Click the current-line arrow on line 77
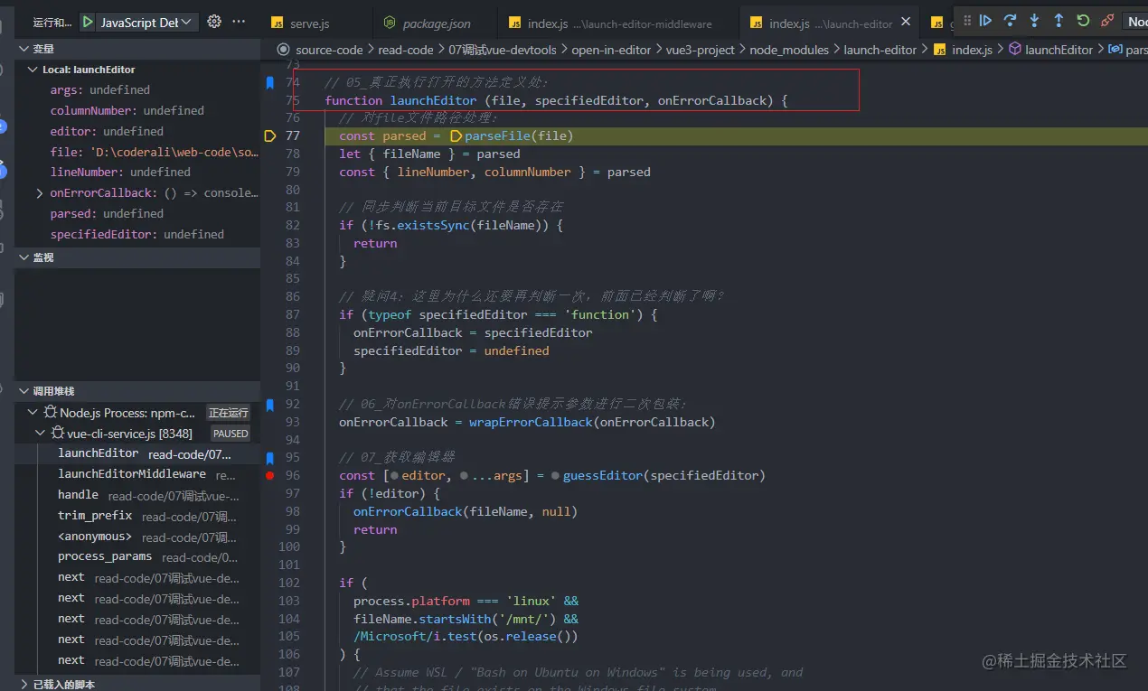The image size is (1148, 691). [x=269, y=136]
